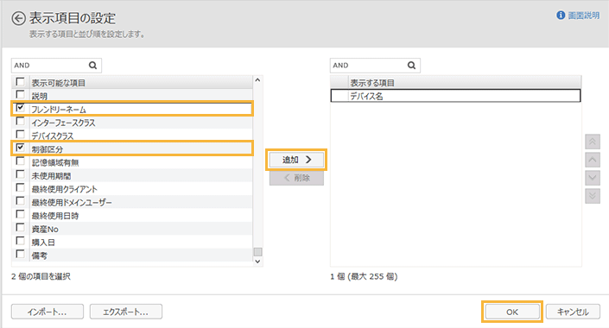The image size is (609, 328).
Task: Check the 未使用期間 checkbox
Action: tap(20, 174)
